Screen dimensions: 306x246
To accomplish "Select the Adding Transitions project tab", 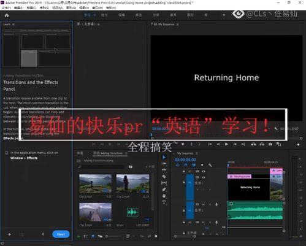I will point(108,153).
